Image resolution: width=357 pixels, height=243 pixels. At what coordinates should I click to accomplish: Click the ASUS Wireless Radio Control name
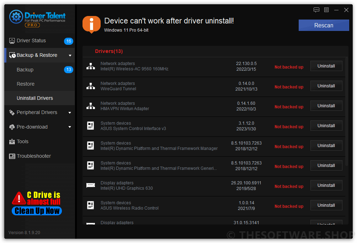coord(129,208)
